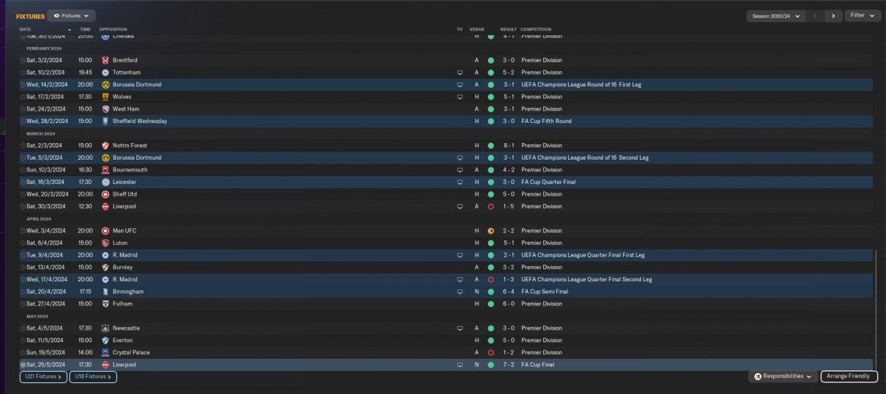Screen dimensions: 886x394
Task: Click the yellow draw indicator for Man UFC match
Action: [x=491, y=231]
